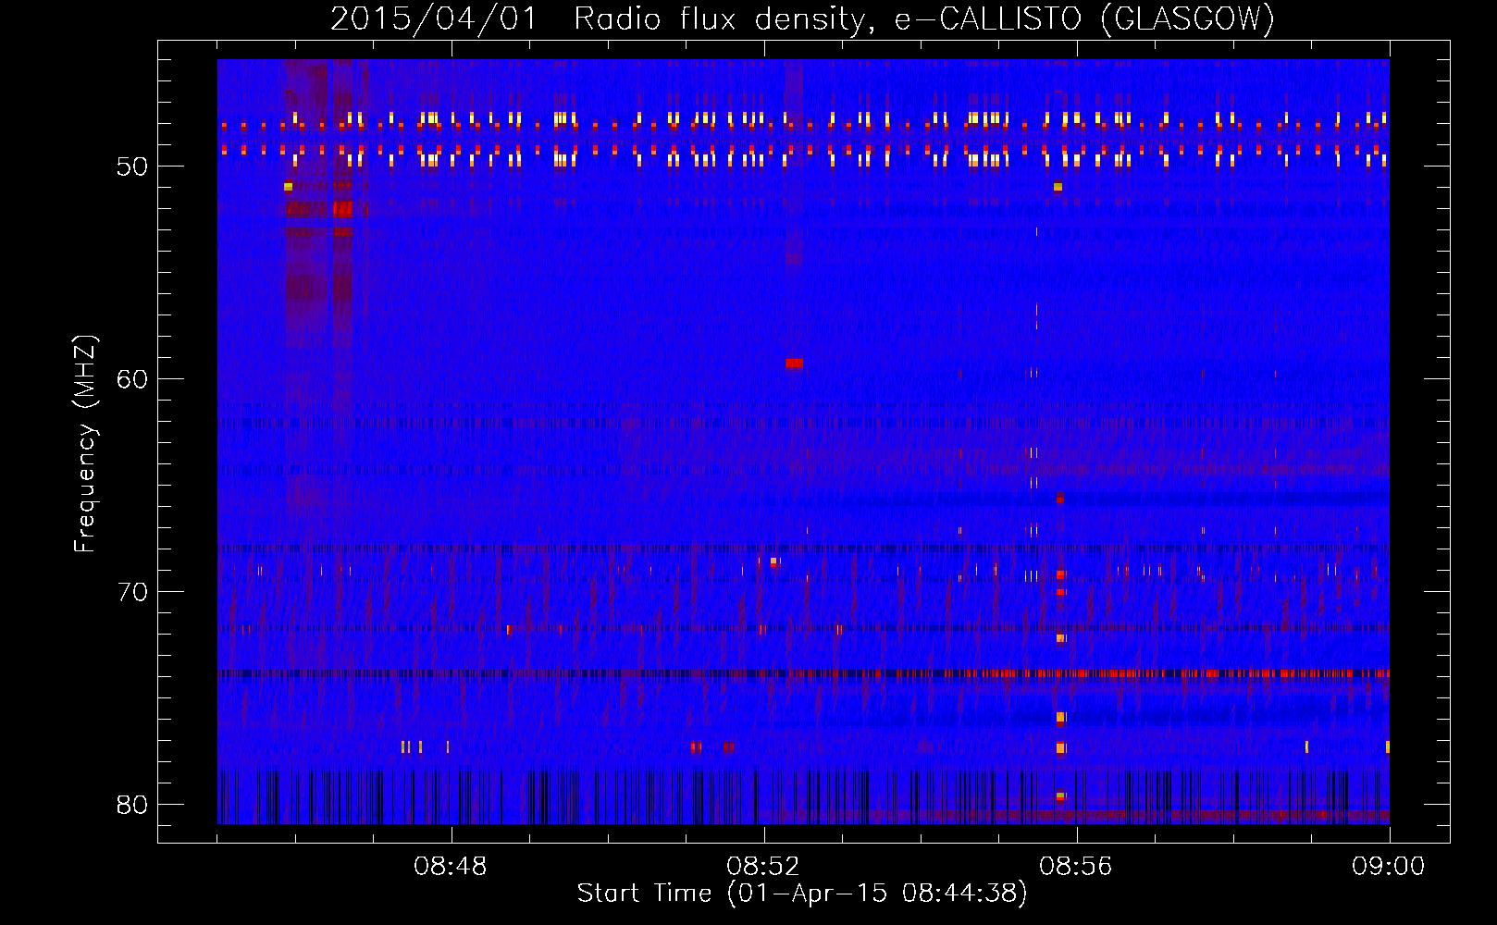This screenshot has width=1497, height=925.
Task: Click the plot title with 2015/04/01 e-CALLISTO (GLASGOW)
Action: point(802,18)
